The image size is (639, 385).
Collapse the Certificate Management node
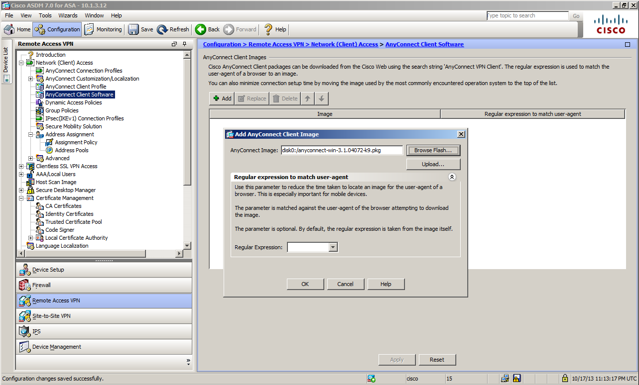click(21, 198)
